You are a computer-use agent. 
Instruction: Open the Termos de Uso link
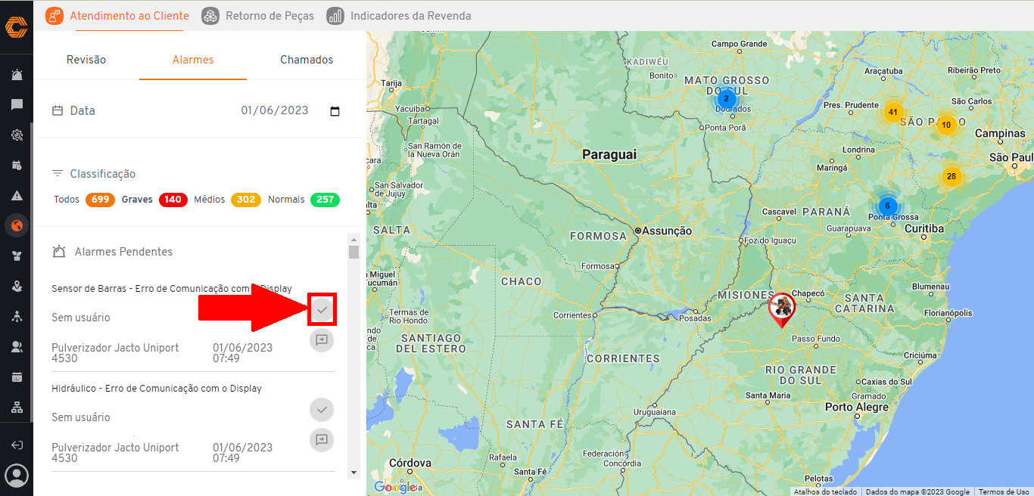point(1004,491)
